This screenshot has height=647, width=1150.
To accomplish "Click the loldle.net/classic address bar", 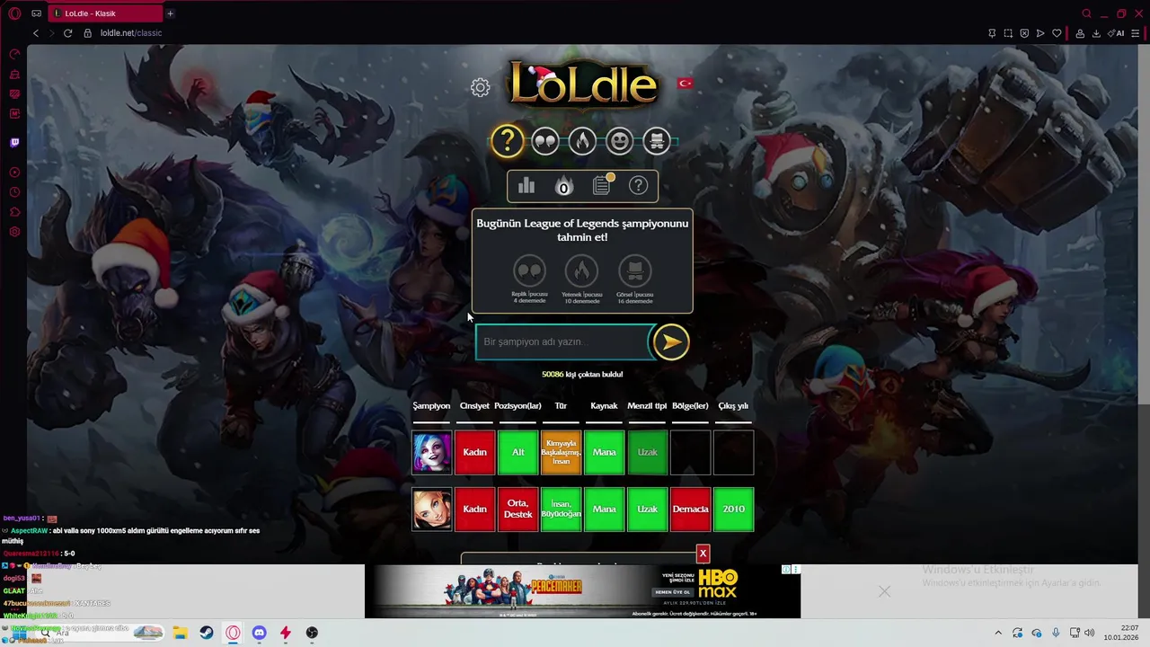I will (131, 33).
